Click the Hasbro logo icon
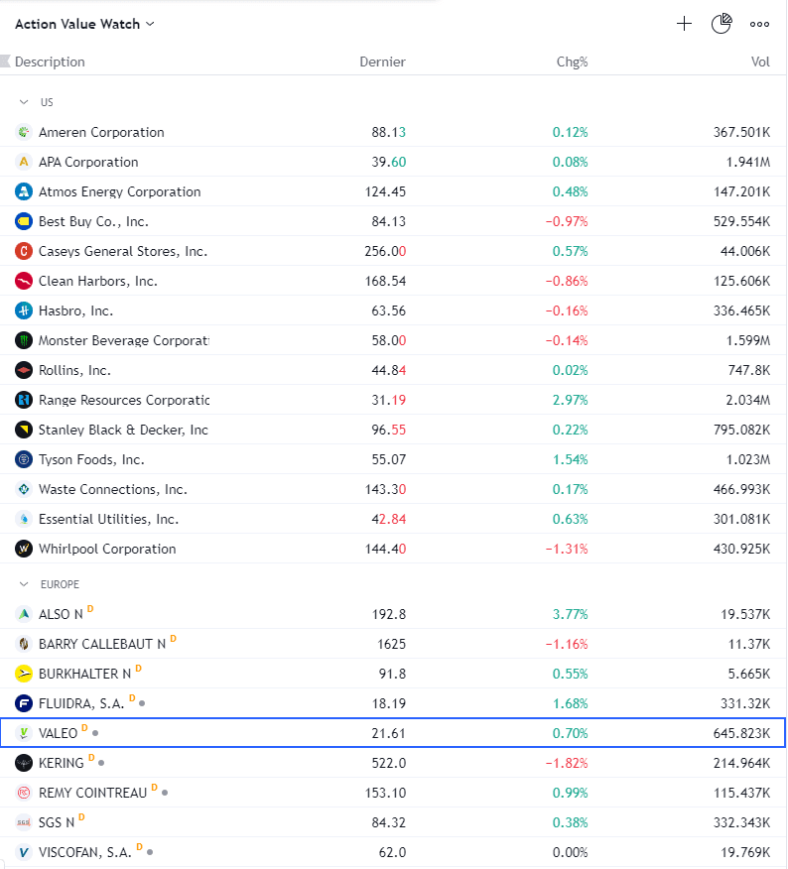 click(x=23, y=310)
